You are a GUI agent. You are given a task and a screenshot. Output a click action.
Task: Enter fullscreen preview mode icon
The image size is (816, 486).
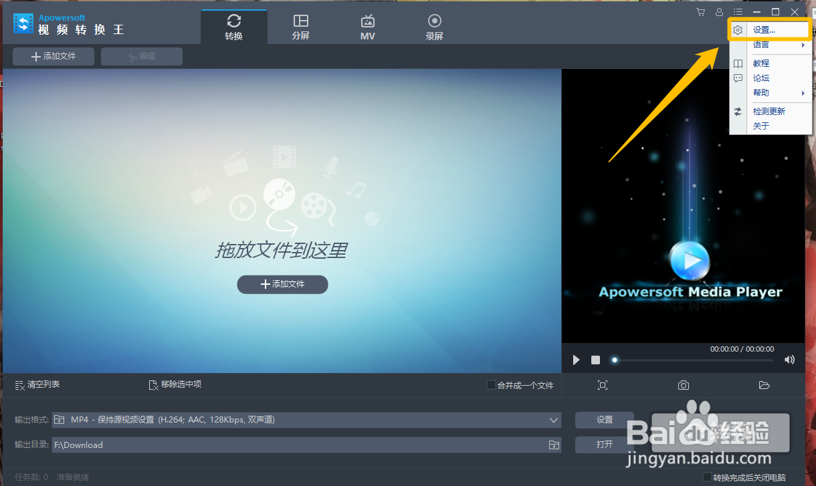point(603,385)
